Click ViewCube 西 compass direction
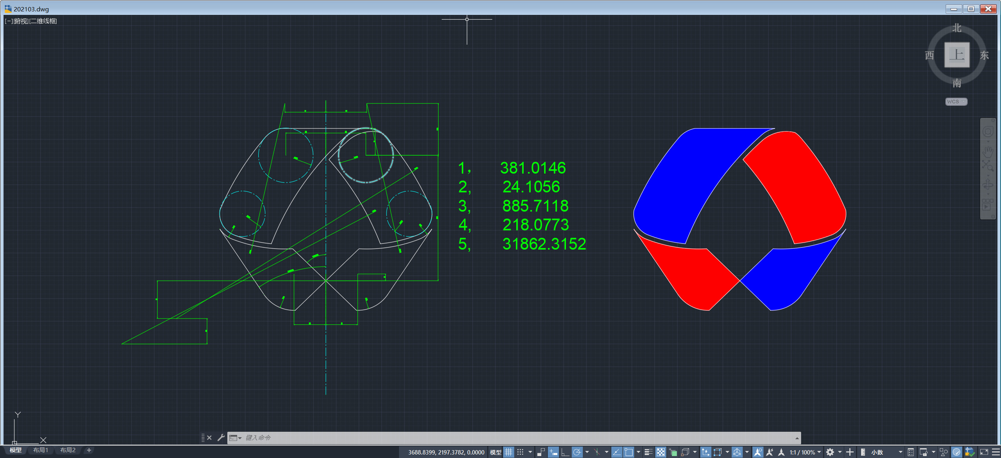 pyautogui.click(x=929, y=55)
